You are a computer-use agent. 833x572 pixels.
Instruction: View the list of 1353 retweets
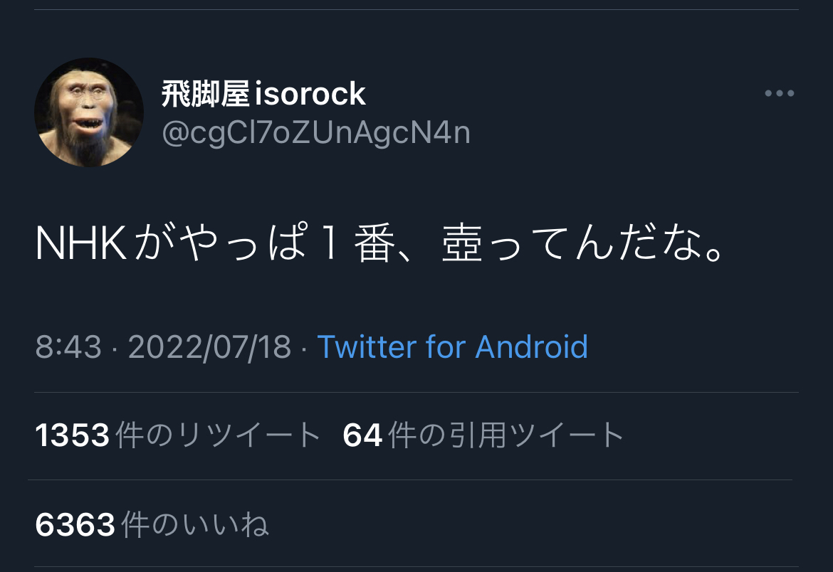click(x=72, y=435)
